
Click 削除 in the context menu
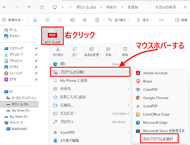point(125,52)
